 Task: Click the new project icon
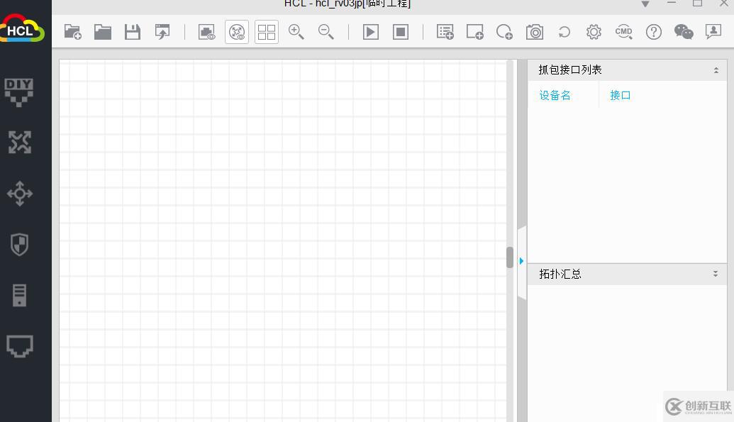pyautogui.click(x=72, y=32)
